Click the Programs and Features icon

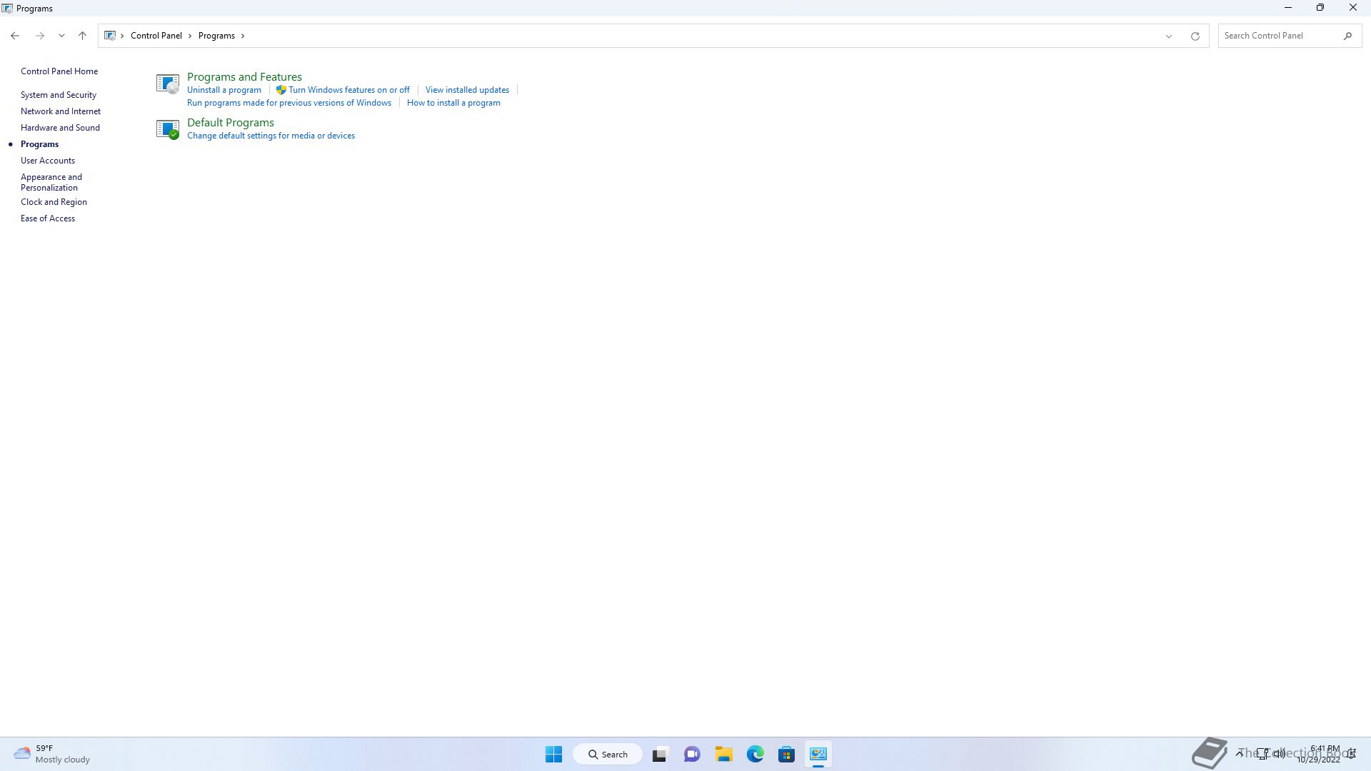pyautogui.click(x=167, y=84)
